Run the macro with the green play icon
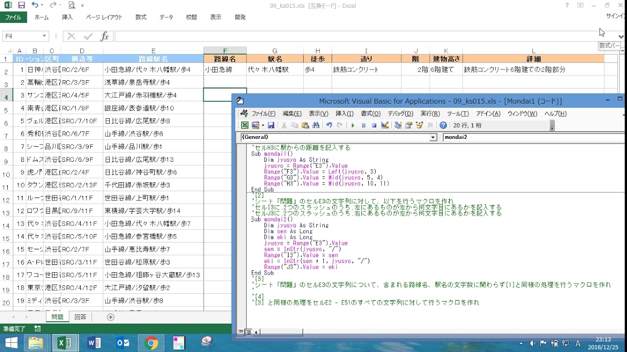Screen dimensions: 627x352 tap(353, 125)
